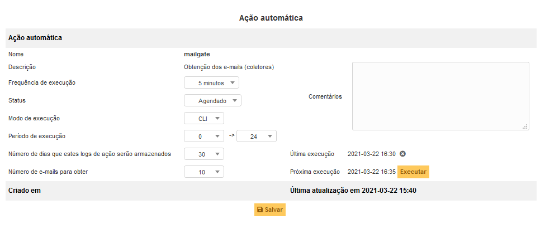The height and width of the screenshot is (229, 545).
Task: Click the Criado em label
Action: pos(25,191)
